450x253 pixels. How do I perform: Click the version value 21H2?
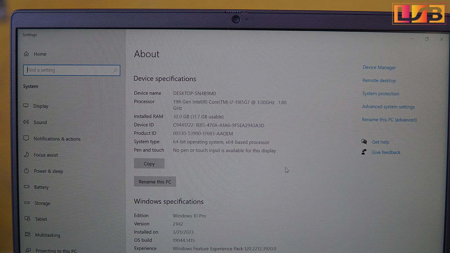178,224
